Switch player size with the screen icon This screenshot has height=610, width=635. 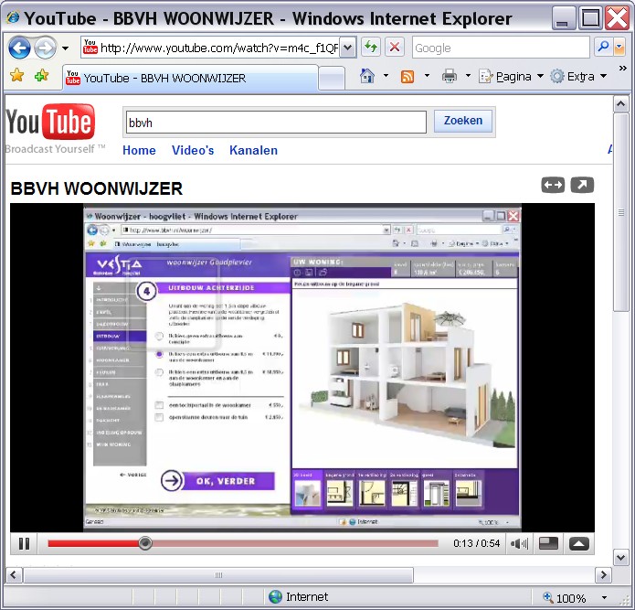coord(548,543)
